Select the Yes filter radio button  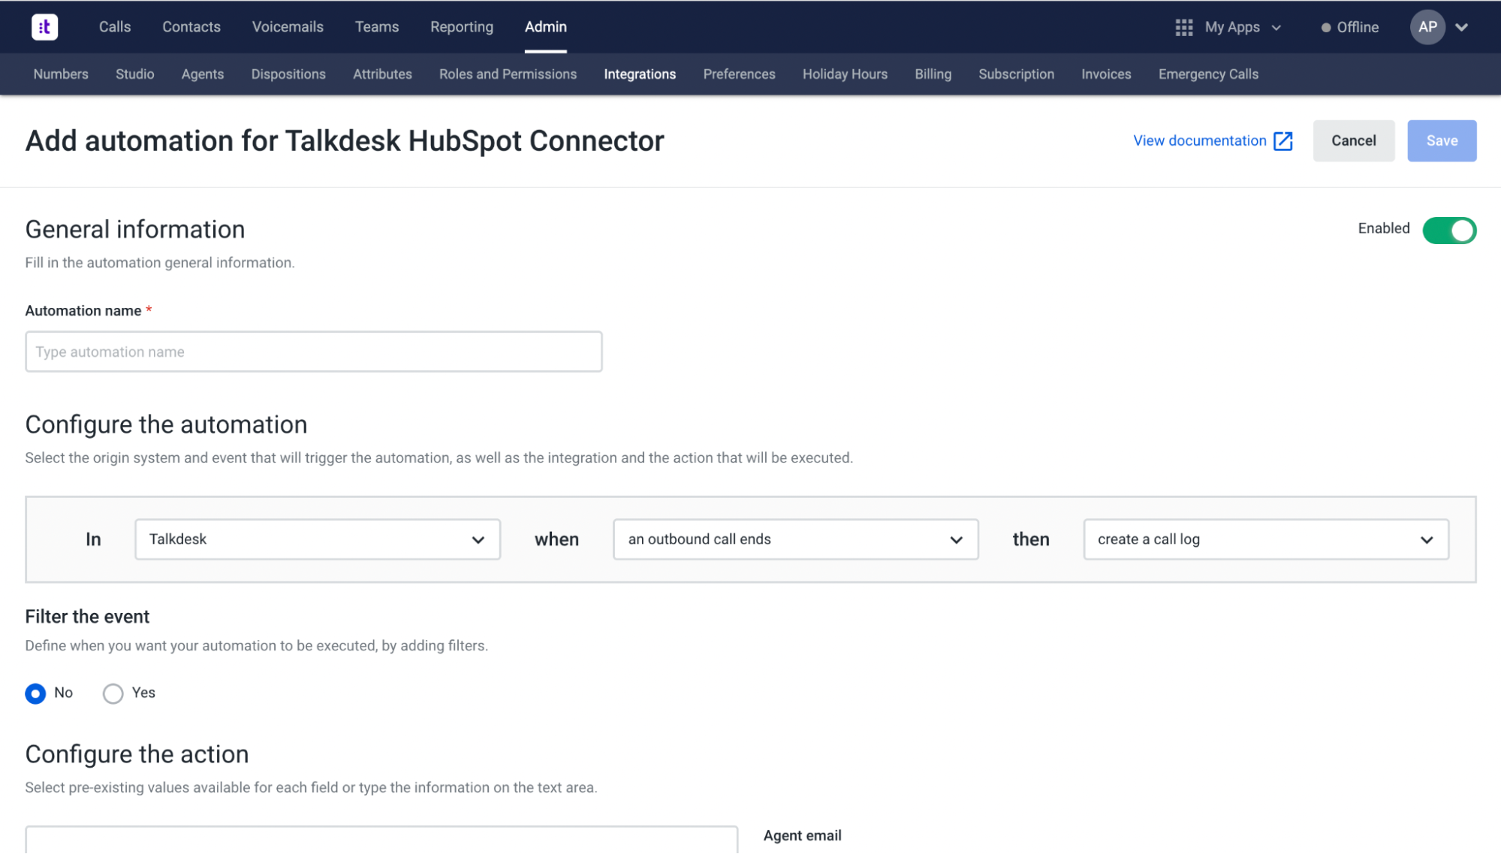point(113,693)
